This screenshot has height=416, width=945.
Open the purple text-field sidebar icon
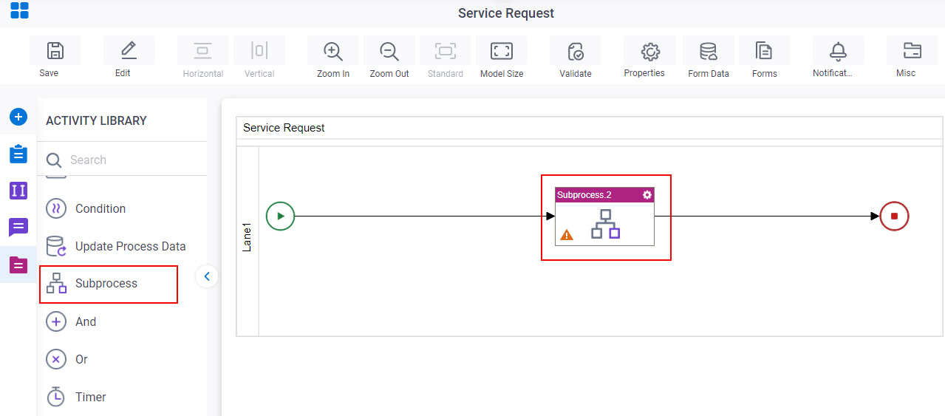point(18,191)
